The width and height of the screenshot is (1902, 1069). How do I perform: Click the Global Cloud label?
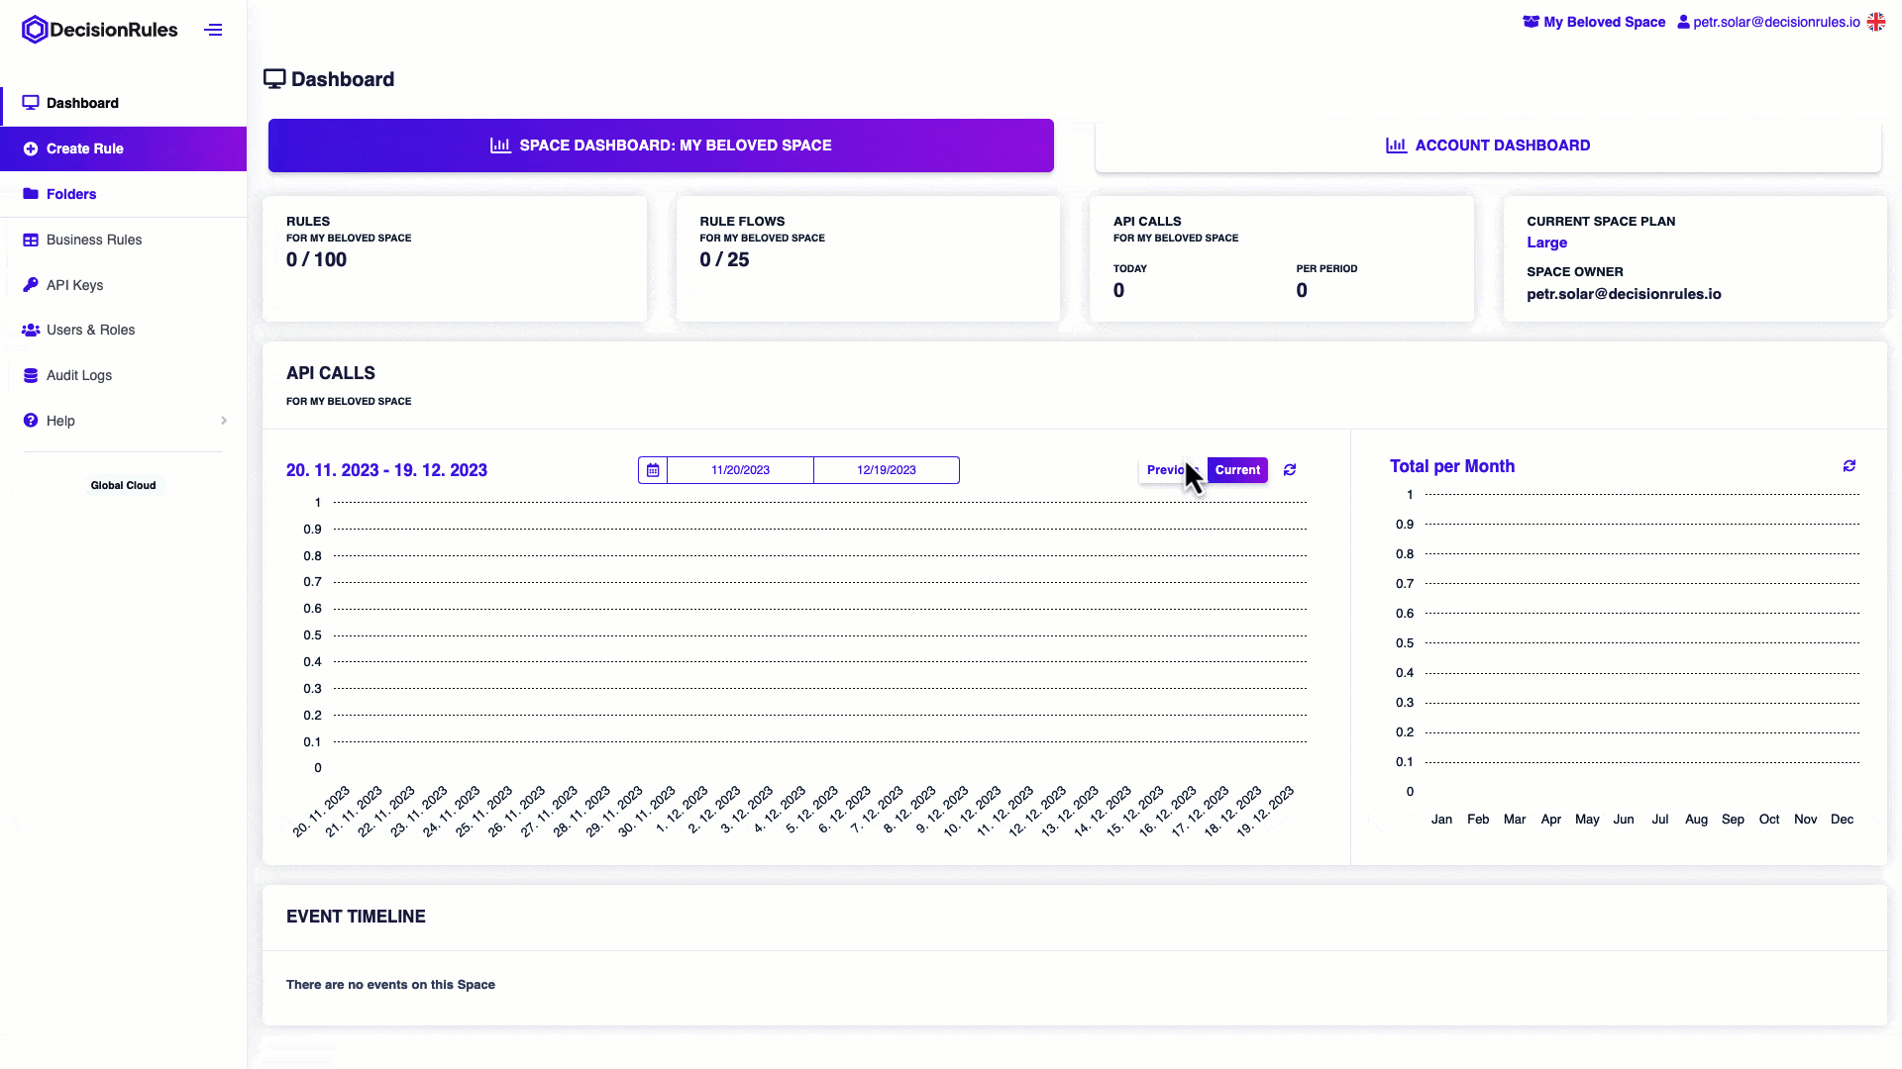123,485
